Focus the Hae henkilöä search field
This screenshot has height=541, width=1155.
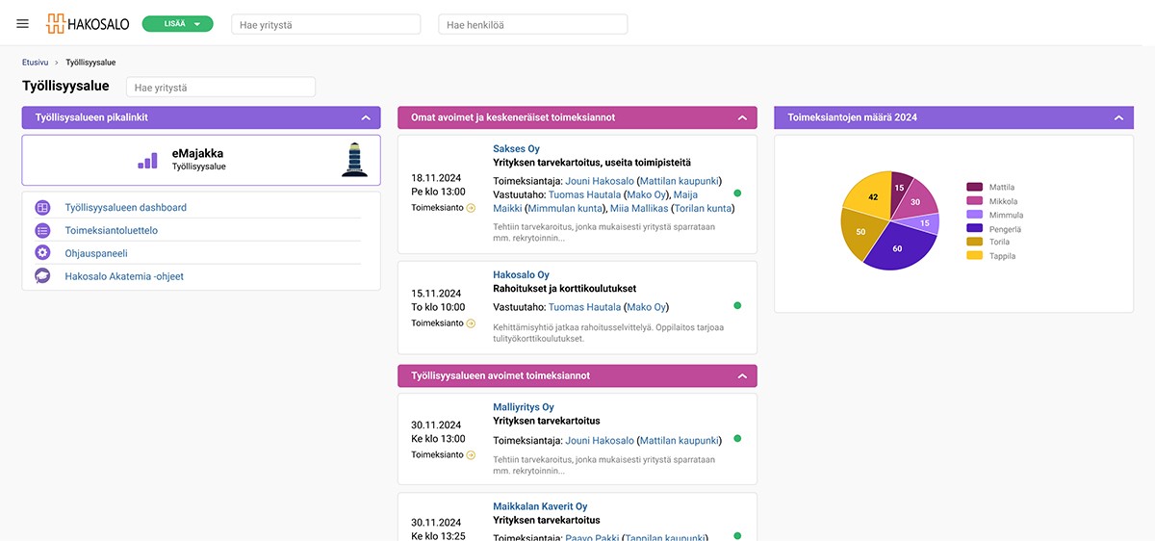tap(533, 24)
